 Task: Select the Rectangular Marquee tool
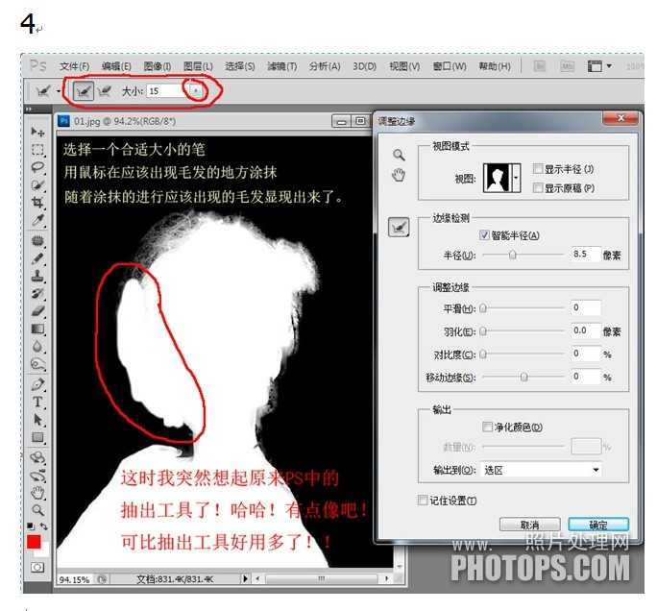pyautogui.click(x=37, y=150)
